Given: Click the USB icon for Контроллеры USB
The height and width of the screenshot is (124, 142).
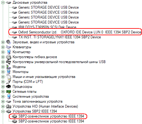Looking at the screenshot, I should [9, 62].
